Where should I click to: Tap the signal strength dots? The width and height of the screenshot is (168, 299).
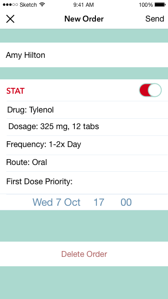point(10,4)
